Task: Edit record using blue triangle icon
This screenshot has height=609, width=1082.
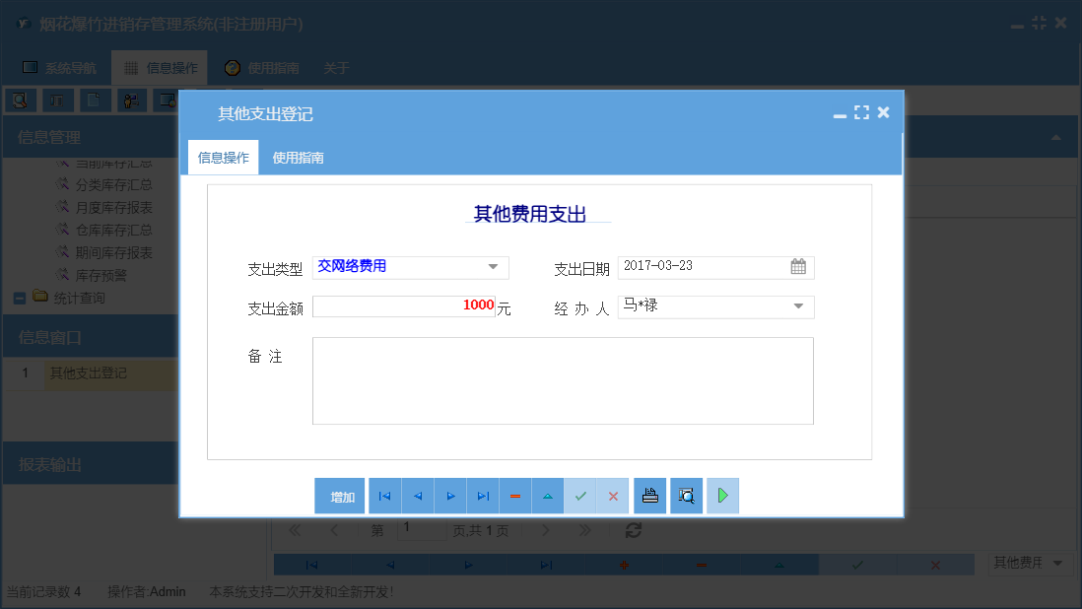Action: (548, 496)
